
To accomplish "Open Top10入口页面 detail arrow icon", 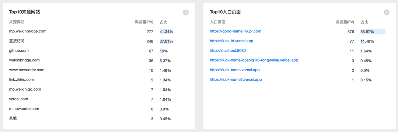I will (386, 12).
